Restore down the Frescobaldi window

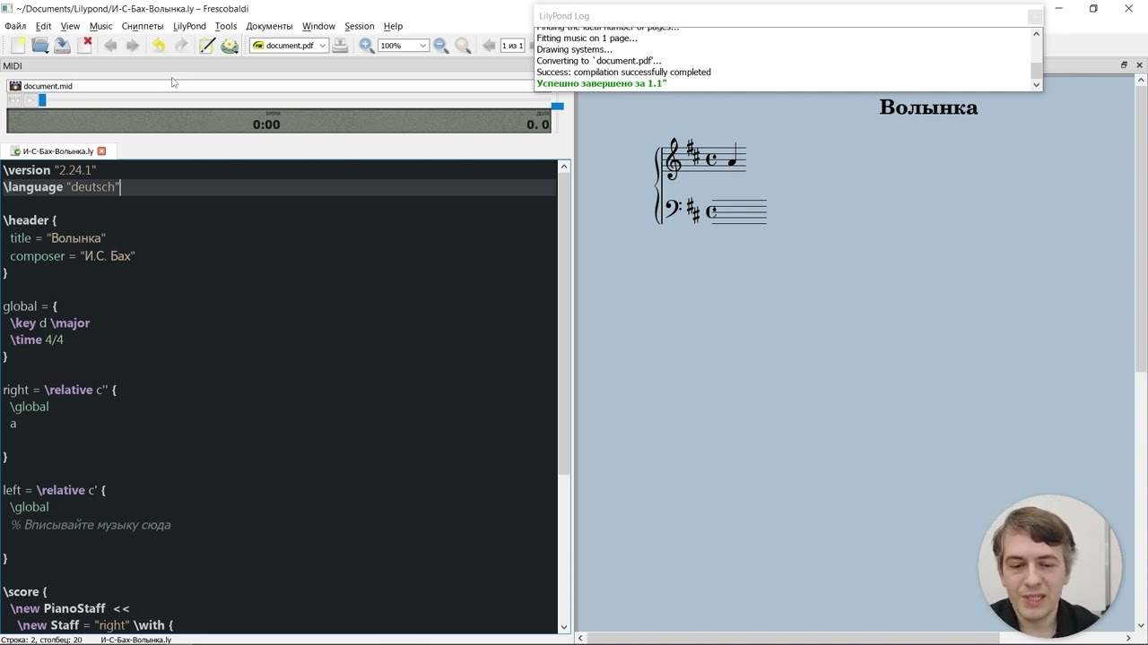[x=1093, y=9]
